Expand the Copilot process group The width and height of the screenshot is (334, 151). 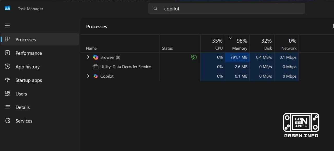(x=88, y=76)
